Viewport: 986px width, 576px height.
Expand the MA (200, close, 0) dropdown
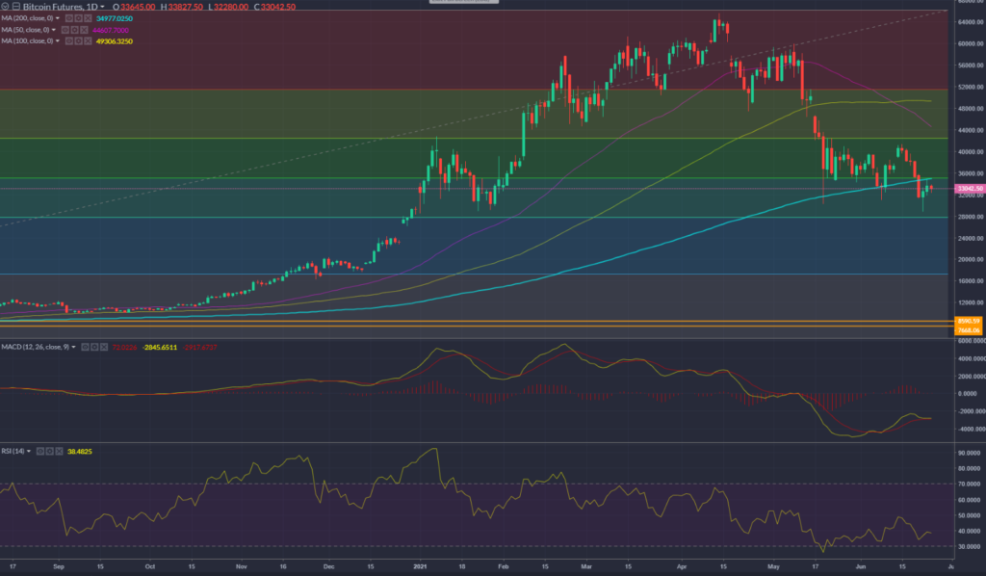[57, 18]
